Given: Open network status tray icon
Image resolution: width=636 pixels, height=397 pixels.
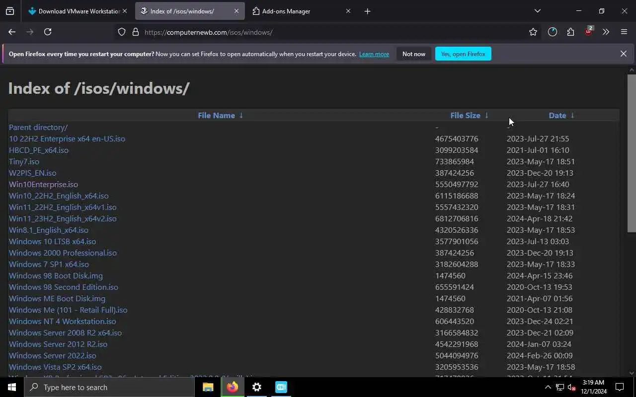Looking at the screenshot, I should (560, 387).
